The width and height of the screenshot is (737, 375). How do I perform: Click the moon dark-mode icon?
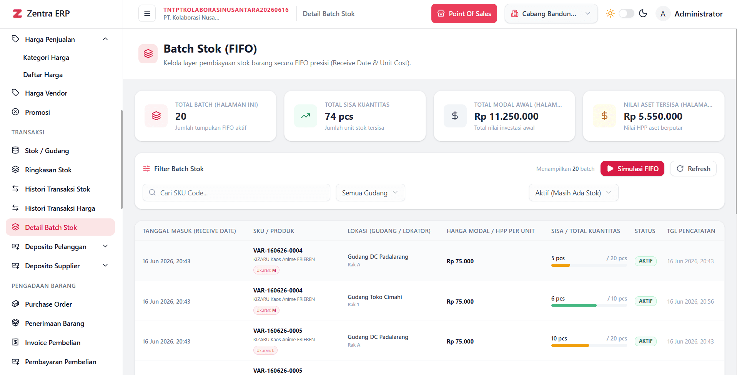643,13
